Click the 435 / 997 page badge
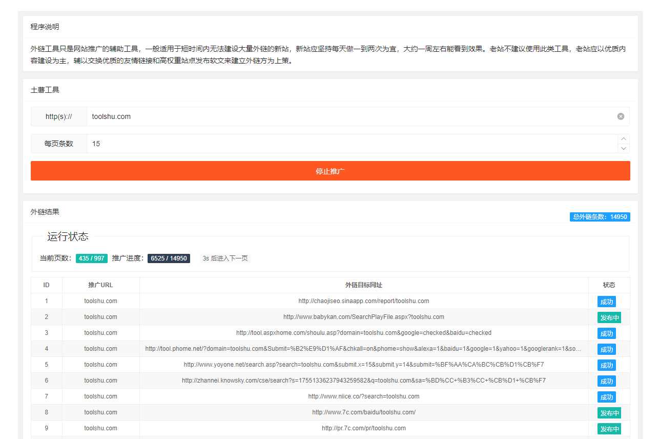This screenshot has height=439, width=659. coord(92,258)
